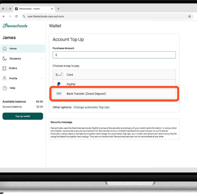Screen dimensions: 197x194
Task: Select PayPal as payment method
Action: (114, 84)
